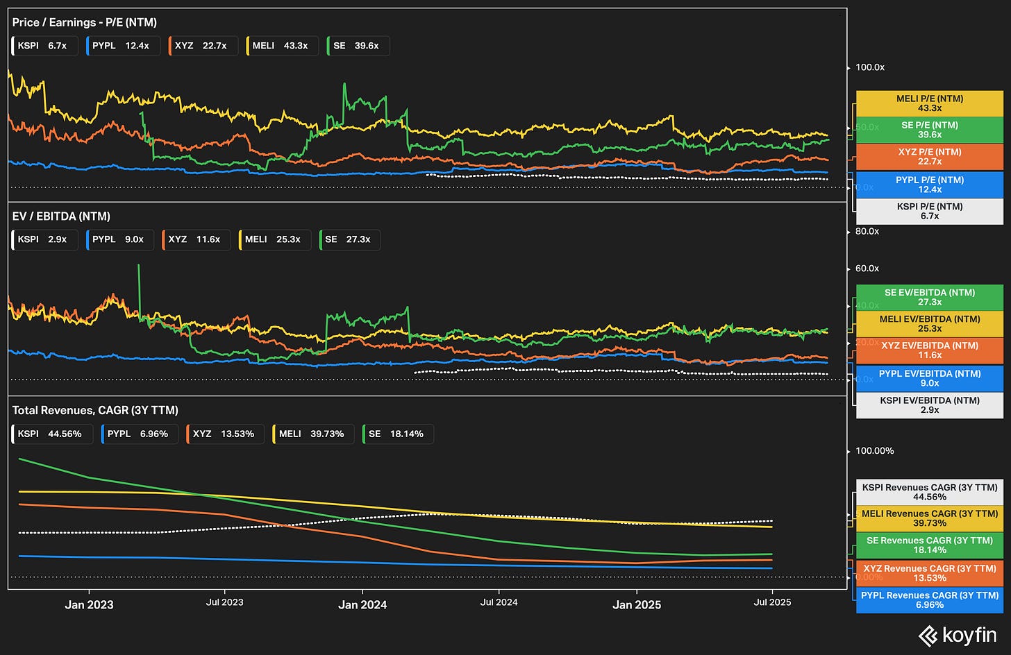Select the white KSPI P/E (NTM) 6.7x label
Screen dimensions: 1011x655
point(930,211)
